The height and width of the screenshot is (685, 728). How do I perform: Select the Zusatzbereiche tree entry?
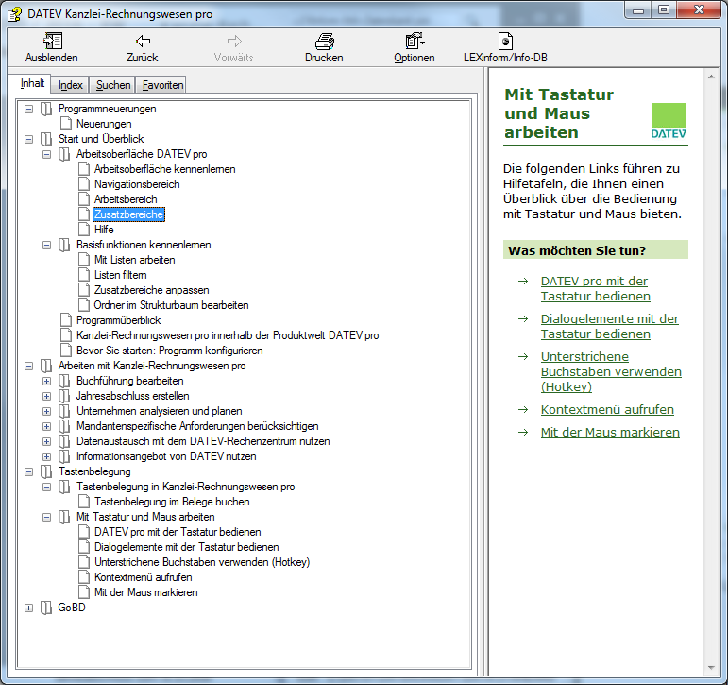click(x=128, y=214)
